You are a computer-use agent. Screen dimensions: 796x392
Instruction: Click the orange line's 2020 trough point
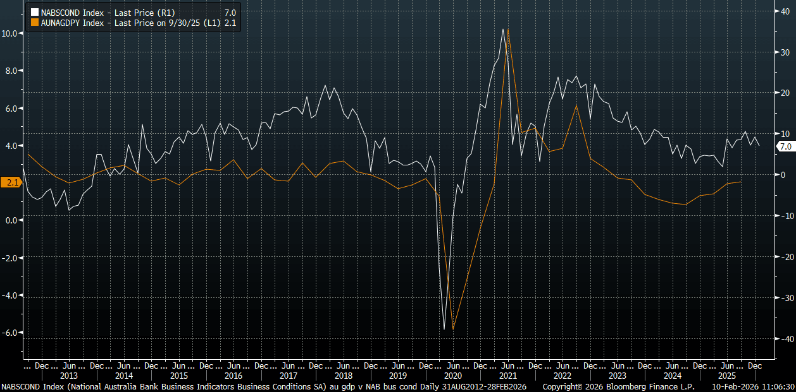[453, 329]
